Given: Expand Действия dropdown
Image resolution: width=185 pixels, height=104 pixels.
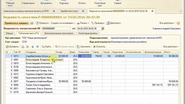Looking at the screenshot, I should tap(114, 23).
